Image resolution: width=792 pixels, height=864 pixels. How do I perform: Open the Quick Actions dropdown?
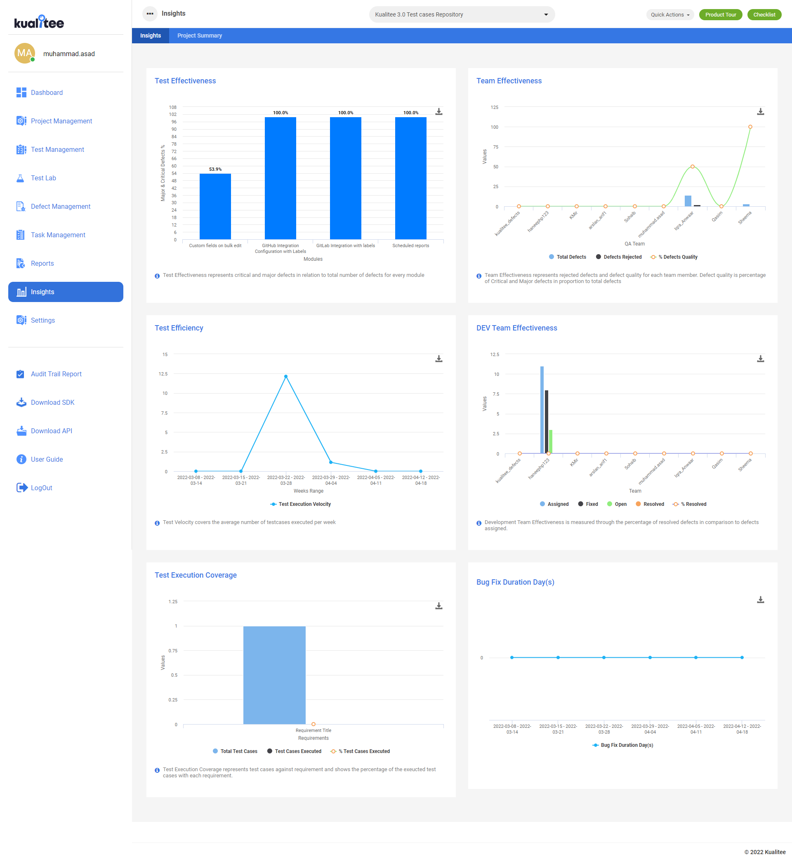click(669, 14)
